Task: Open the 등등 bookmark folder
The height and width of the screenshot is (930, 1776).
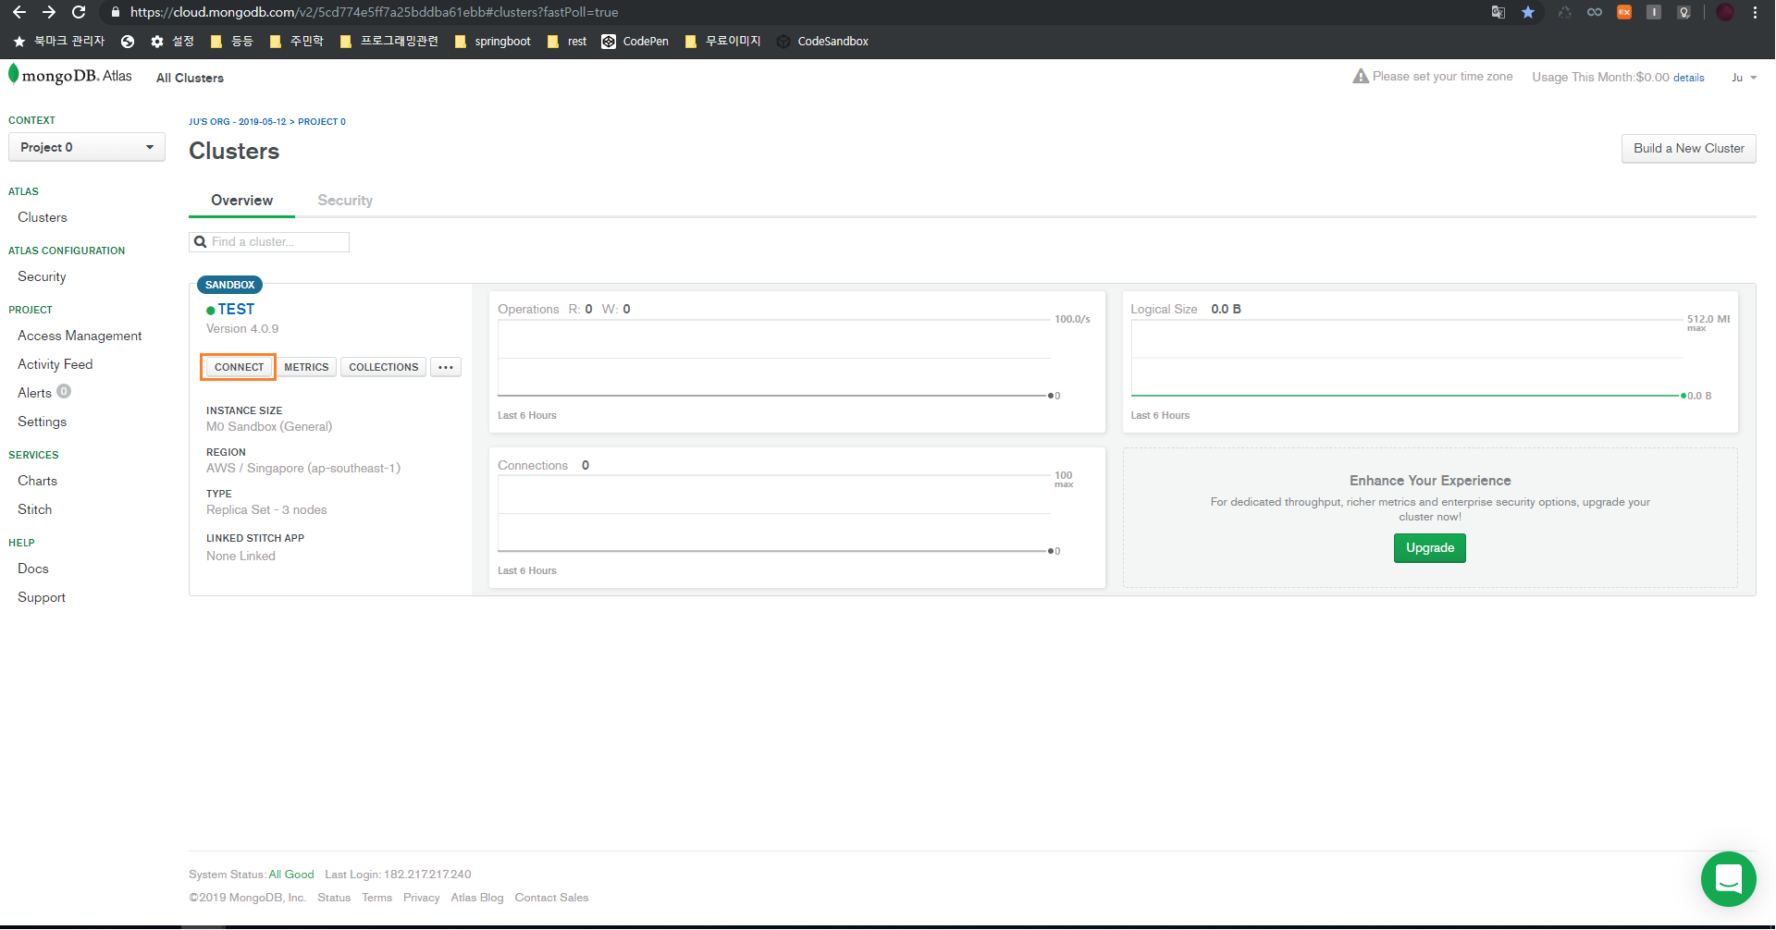Action: point(232,42)
